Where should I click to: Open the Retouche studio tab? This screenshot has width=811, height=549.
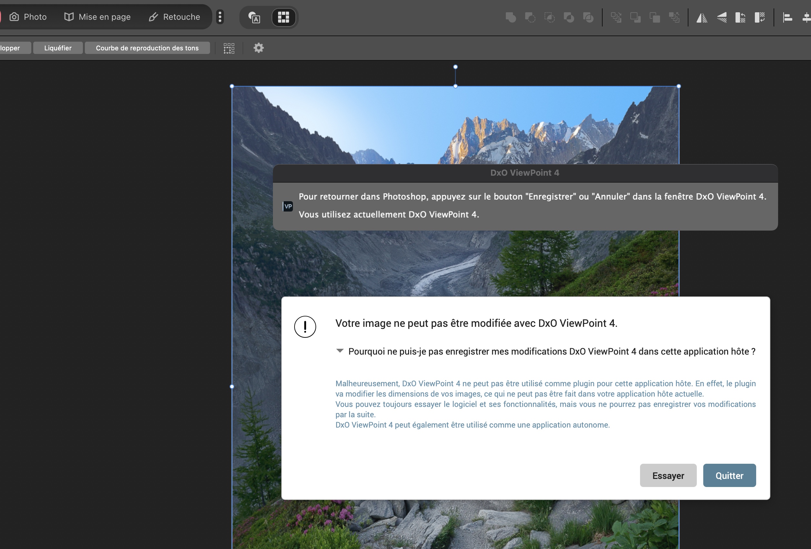175,17
